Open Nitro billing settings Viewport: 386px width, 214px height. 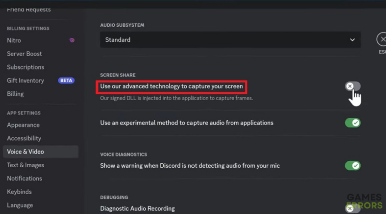(14, 40)
